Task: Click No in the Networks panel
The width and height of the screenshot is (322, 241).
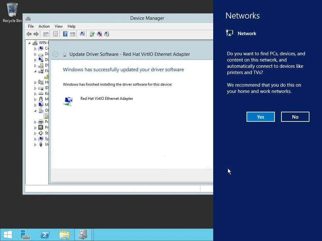Action: point(295,117)
